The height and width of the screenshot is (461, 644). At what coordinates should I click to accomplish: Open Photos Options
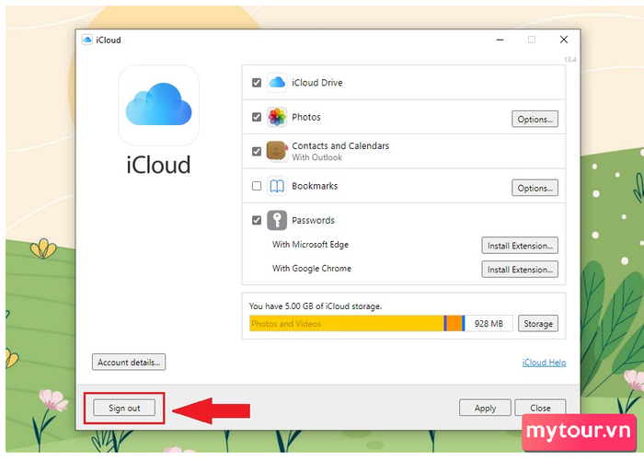click(x=535, y=119)
